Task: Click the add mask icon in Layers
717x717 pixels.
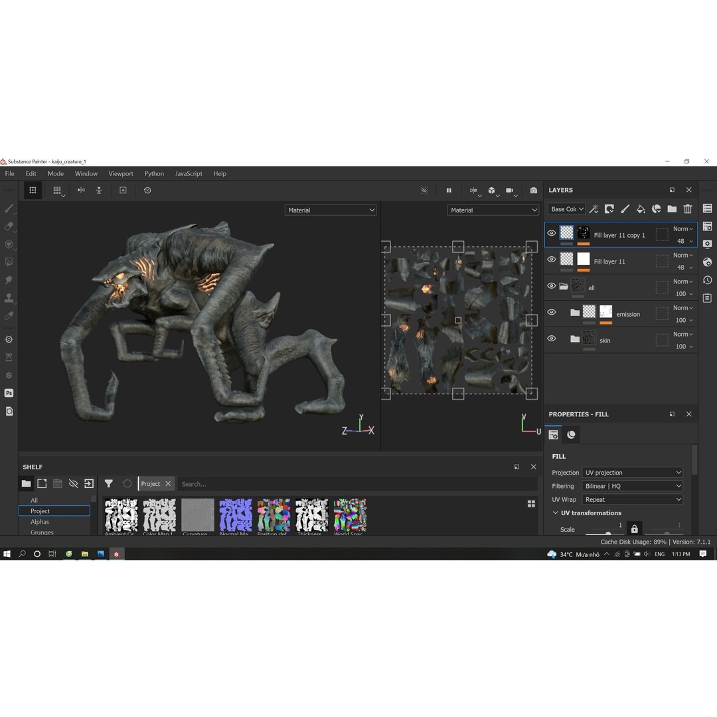Action: [x=609, y=209]
